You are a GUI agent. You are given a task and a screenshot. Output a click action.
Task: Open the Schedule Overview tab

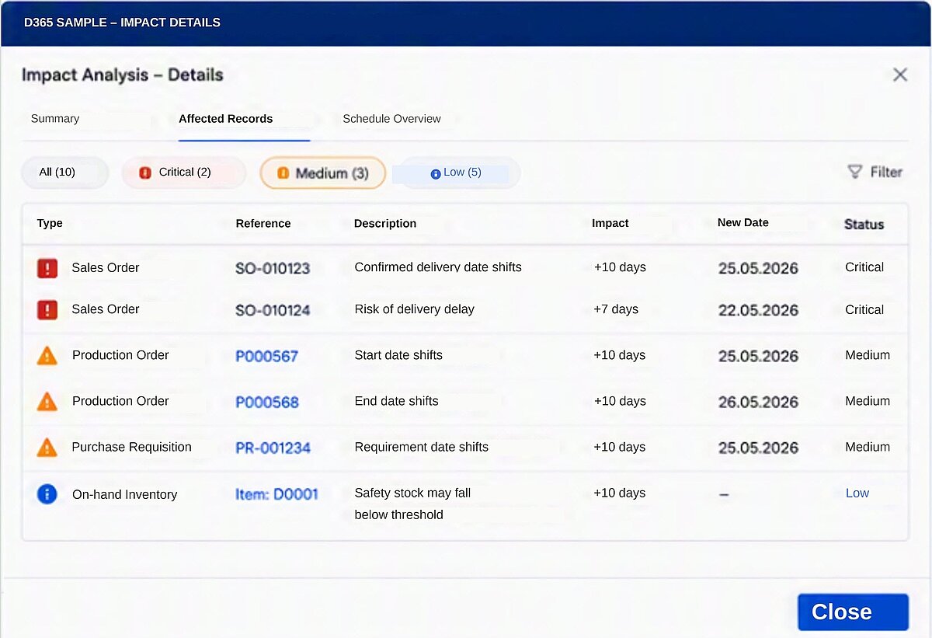click(x=391, y=119)
